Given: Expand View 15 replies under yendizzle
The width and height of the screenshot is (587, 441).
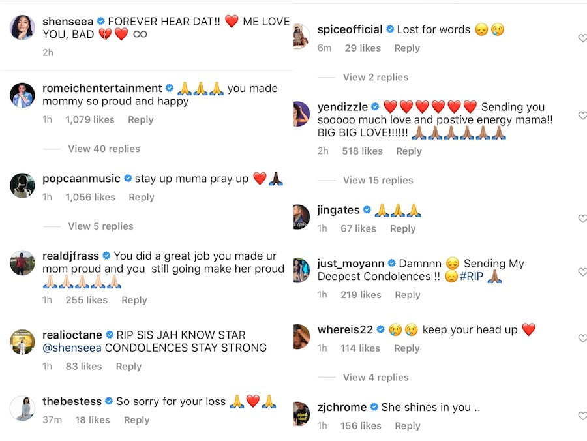Looking at the screenshot, I should (378, 180).
